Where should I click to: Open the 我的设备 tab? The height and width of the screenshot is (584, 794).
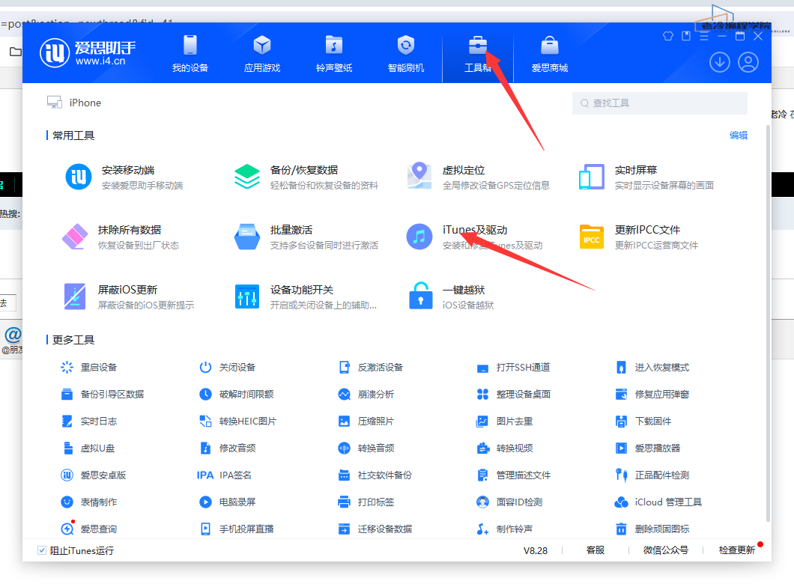[x=190, y=54]
